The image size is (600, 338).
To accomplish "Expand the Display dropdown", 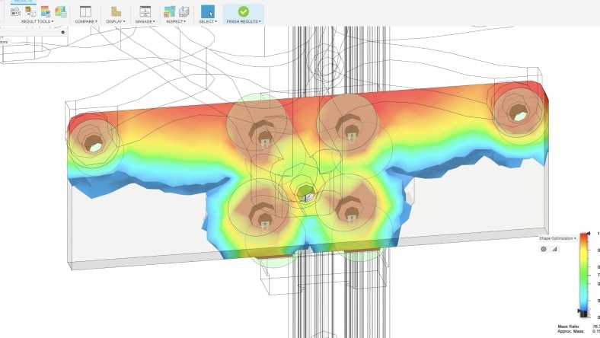I will click(116, 21).
